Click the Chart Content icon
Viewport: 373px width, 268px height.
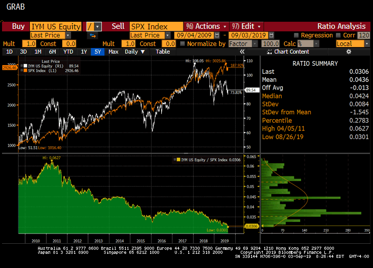point(269,52)
